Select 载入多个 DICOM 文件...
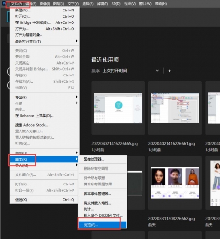 pos(103,216)
